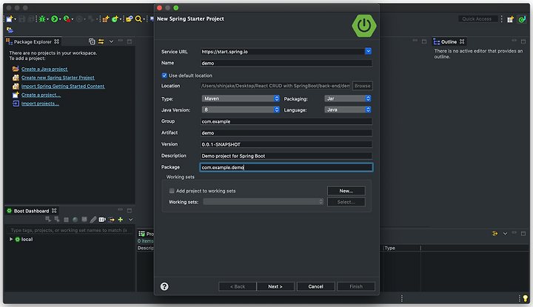Open Debug dropdown arrow beside bug icon
The height and width of the screenshot is (307, 533).
click(47, 19)
